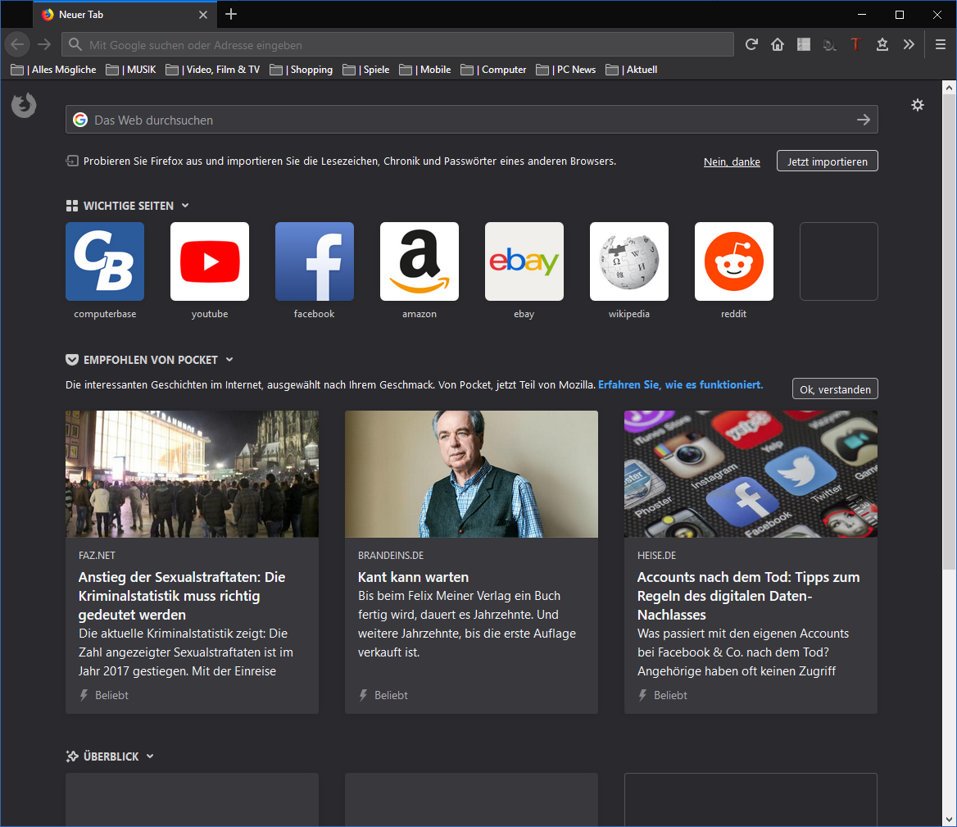Go to the Firefox home page
The image size is (957, 827).
(x=778, y=44)
